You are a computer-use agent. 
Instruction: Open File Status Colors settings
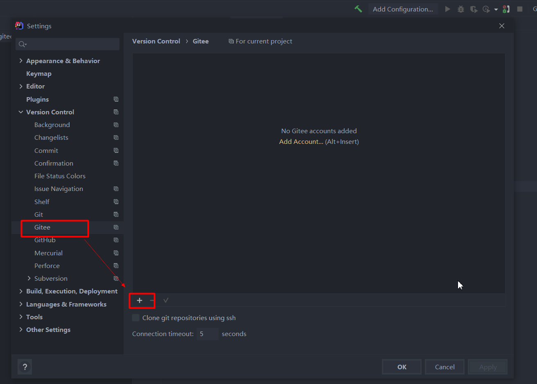(60, 176)
